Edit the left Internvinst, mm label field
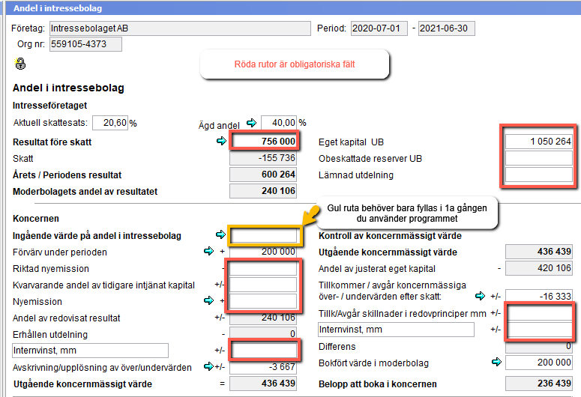 coord(90,351)
